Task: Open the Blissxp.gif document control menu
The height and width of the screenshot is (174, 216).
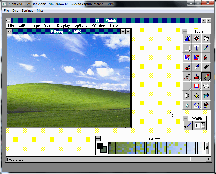Action: pyautogui.click(x=9, y=32)
